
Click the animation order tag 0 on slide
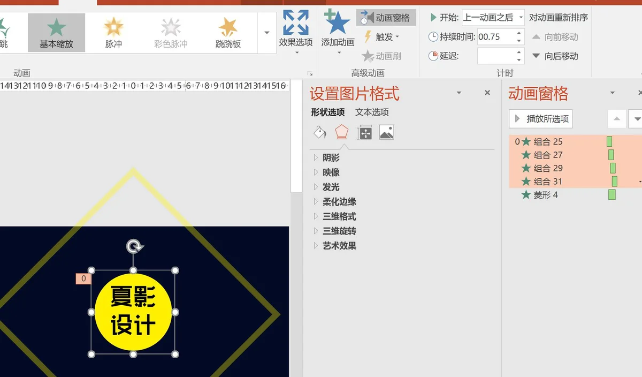click(x=83, y=278)
